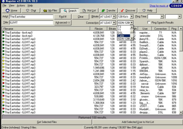Choose ISDN-128K option in dropdown list
This screenshot has height=129, width=183.
pyautogui.click(x=124, y=39)
